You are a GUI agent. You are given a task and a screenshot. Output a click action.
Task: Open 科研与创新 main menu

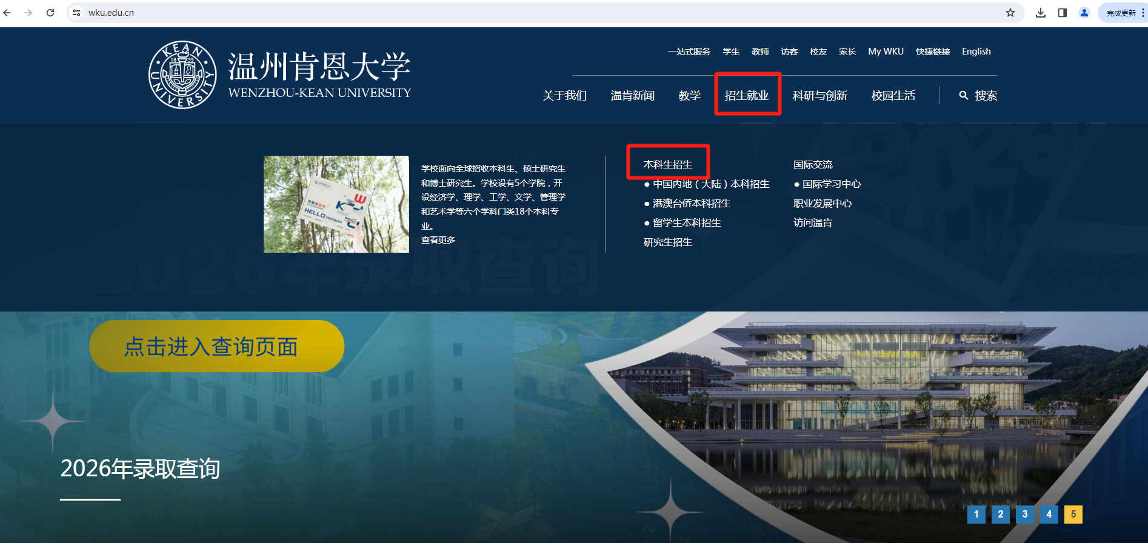820,96
